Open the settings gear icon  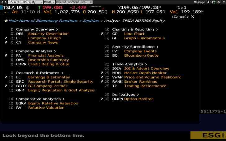click(219, 2)
